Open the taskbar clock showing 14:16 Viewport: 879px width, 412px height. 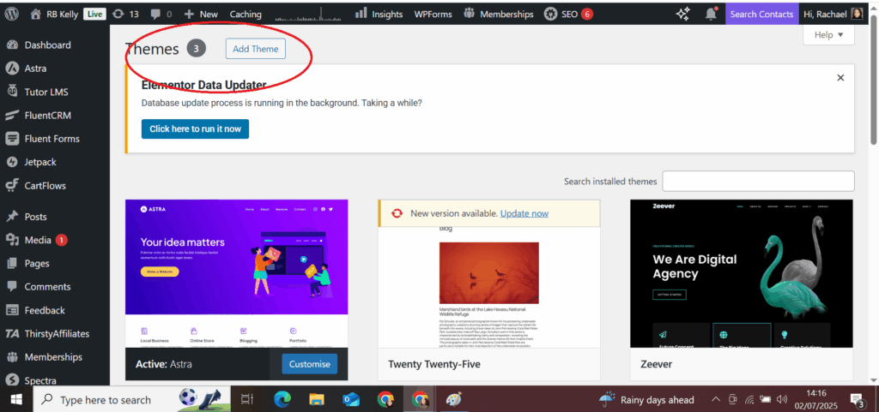(817, 399)
